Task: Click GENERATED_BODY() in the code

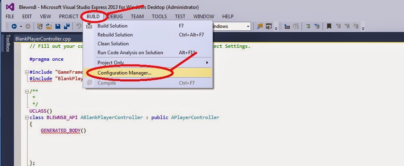Action: pyautogui.click(x=64, y=130)
